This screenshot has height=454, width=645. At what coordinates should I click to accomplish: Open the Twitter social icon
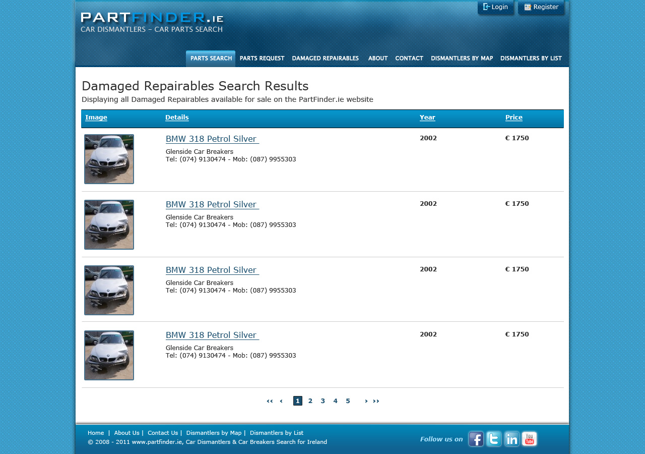click(x=494, y=439)
